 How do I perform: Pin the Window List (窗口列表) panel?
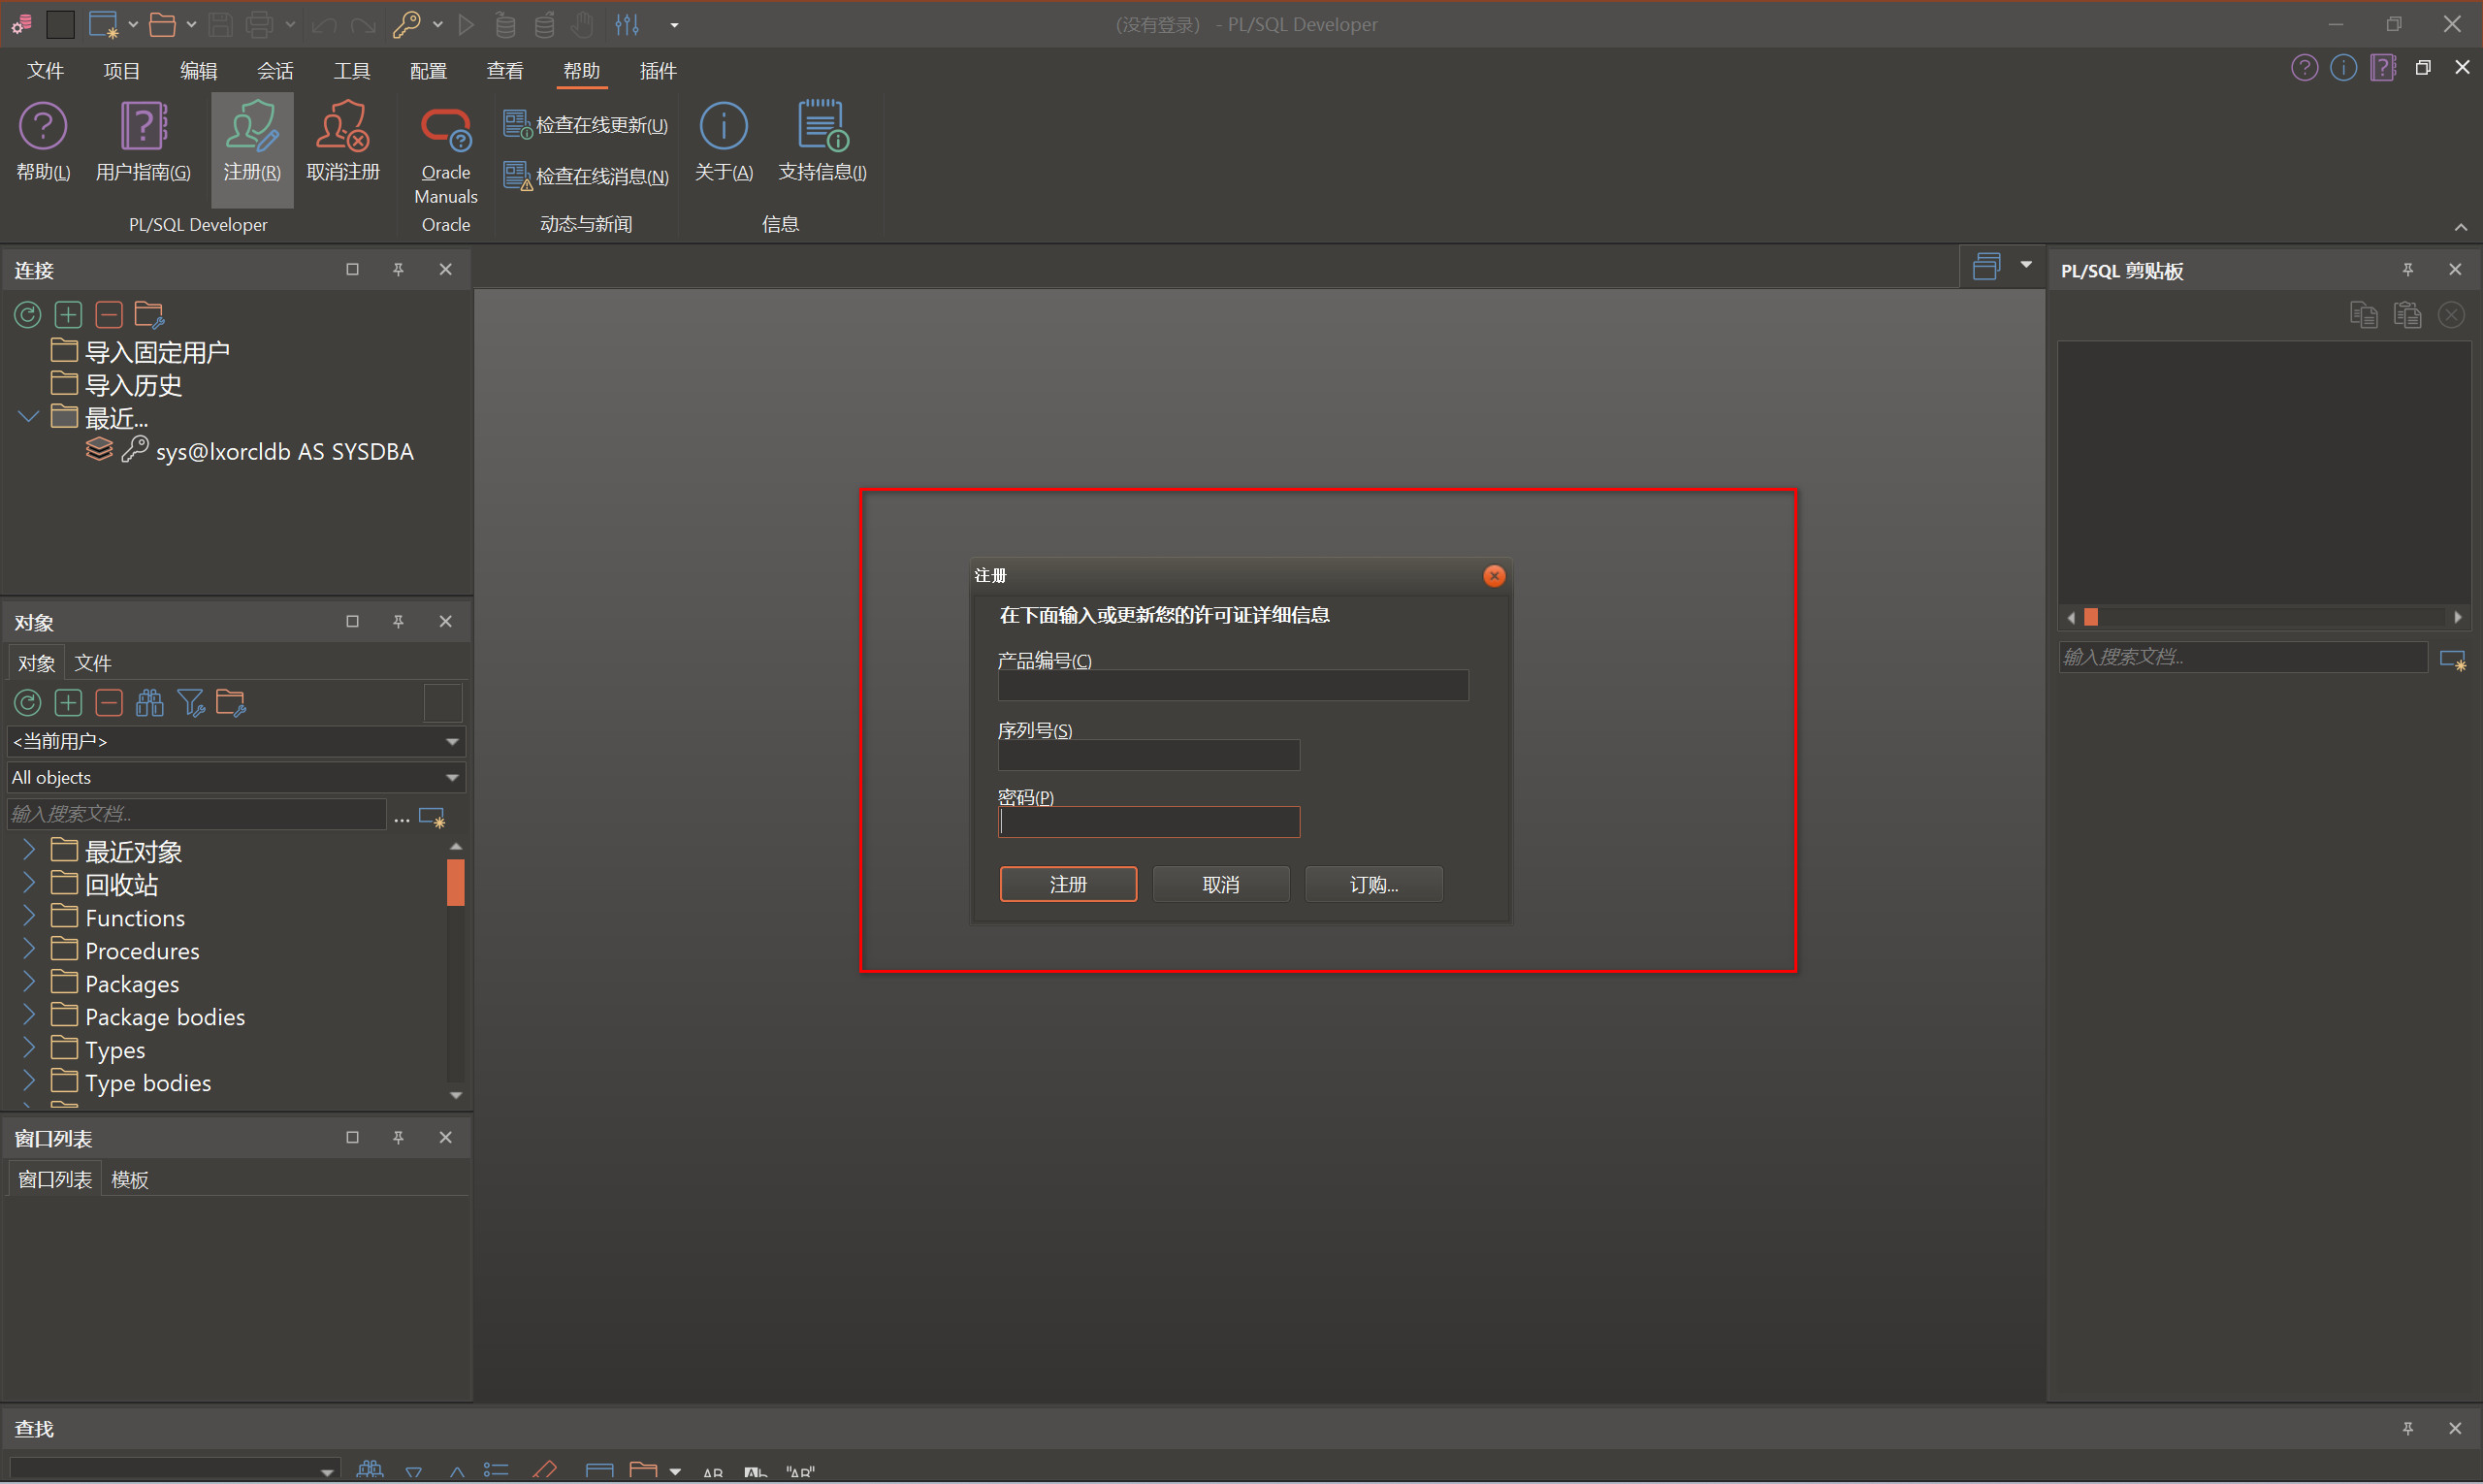tap(398, 1138)
